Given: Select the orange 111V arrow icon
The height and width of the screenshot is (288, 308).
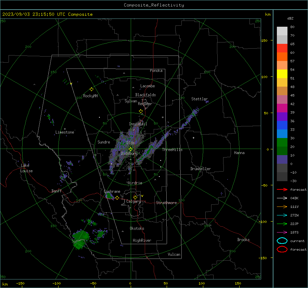Looking at the screenshot, I should click(282, 206).
